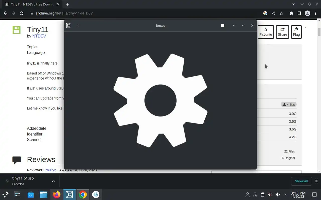Click the Chrome forward arrow
This screenshot has width=321, height=200.
tap(14, 13)
